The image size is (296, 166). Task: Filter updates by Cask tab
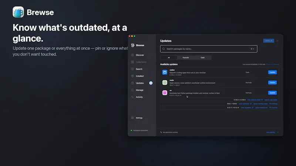coord(202,58)
